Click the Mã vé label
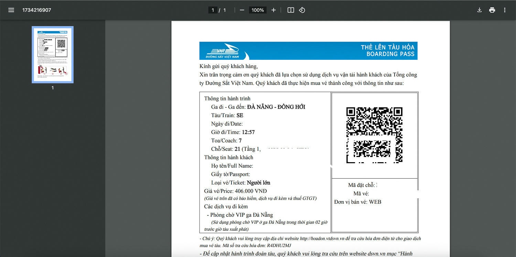This screenshot has width=516, height=257. [x=361, y=193]
